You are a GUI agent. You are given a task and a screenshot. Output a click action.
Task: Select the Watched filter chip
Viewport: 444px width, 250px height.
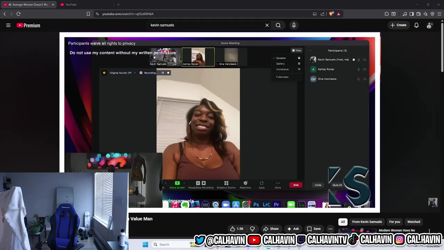pyautogui.click(x=413, y=222)
